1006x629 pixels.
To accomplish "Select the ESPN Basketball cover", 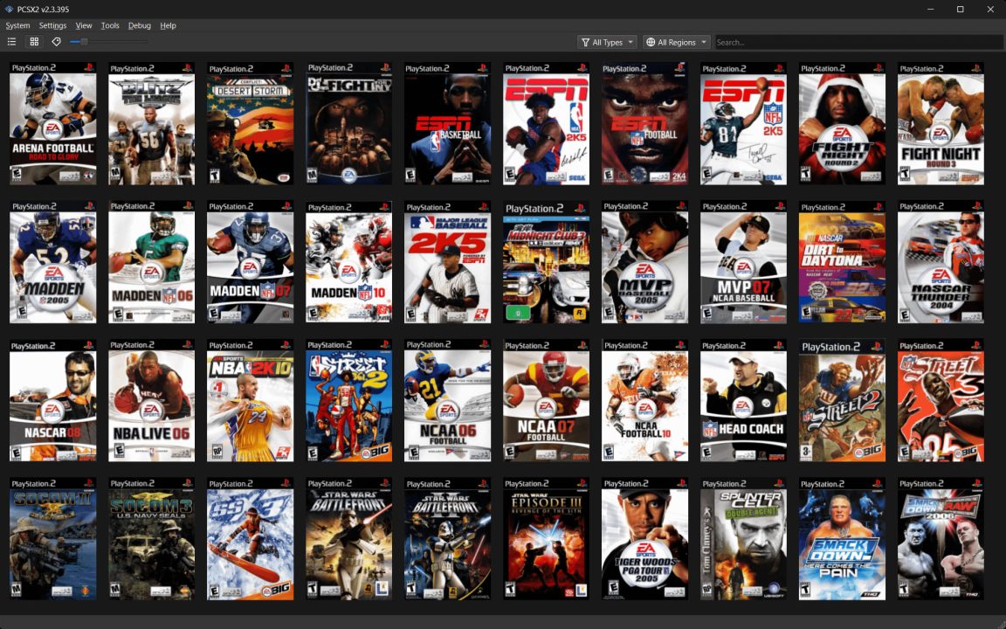I will tap(448, 123).
